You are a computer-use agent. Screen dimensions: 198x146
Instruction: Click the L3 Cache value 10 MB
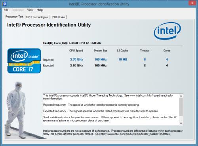(123, 59)
